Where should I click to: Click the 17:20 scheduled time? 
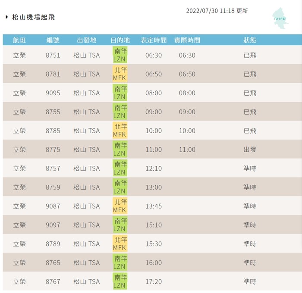(154, 281)
